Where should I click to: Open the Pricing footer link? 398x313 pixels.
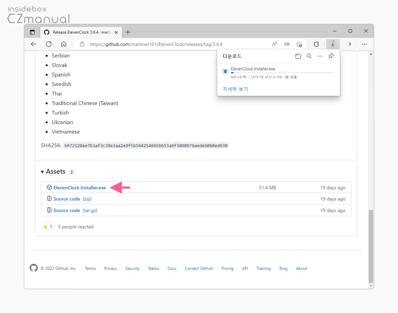[227, 268]
